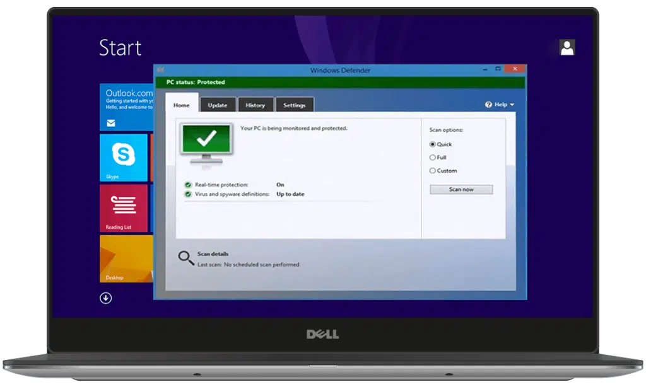Click the green monitor checkmark status icon
Screen dimensions: 646x387
pos(206,139)
